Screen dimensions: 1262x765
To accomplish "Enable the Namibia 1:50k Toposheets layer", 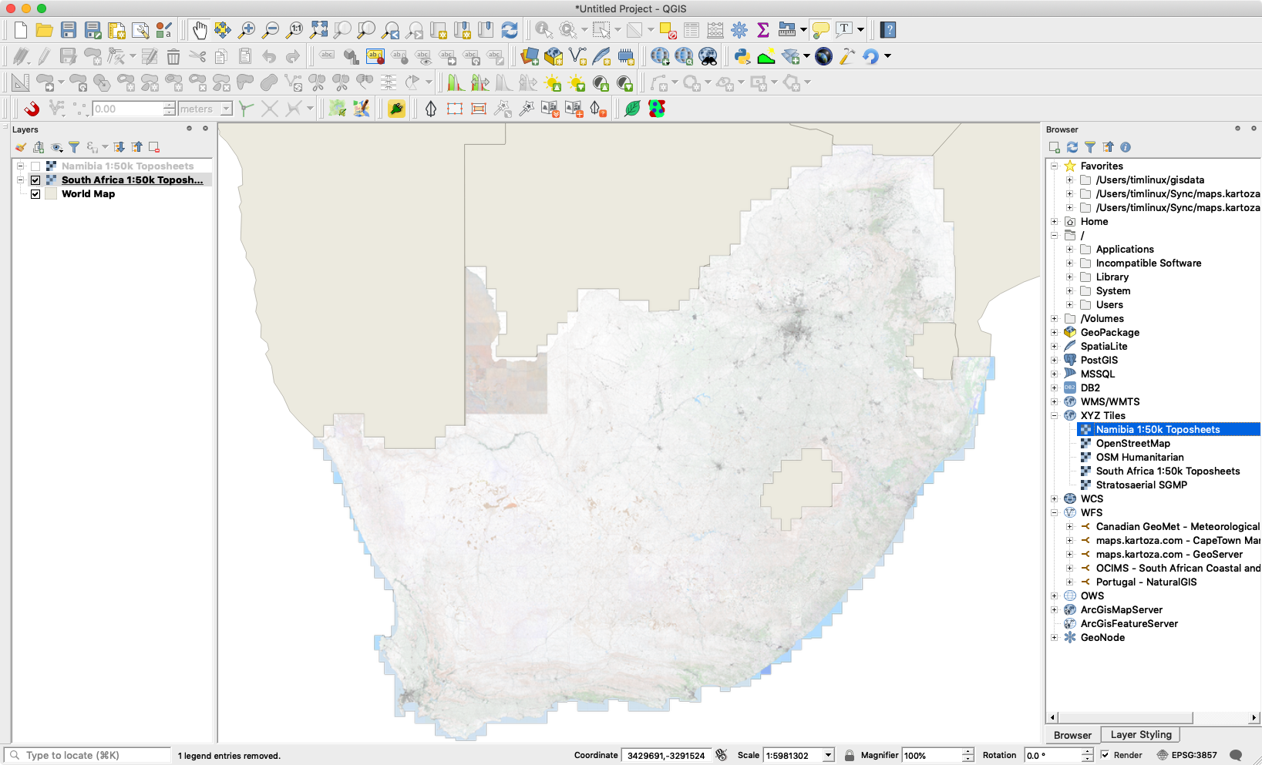I will click(35, 166).
